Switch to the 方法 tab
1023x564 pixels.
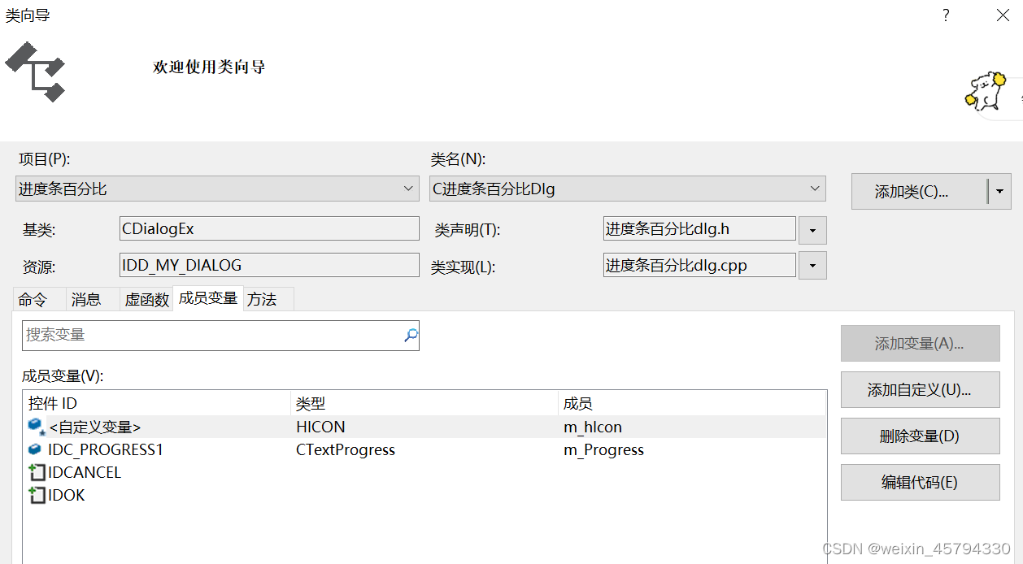pos(263,298)
